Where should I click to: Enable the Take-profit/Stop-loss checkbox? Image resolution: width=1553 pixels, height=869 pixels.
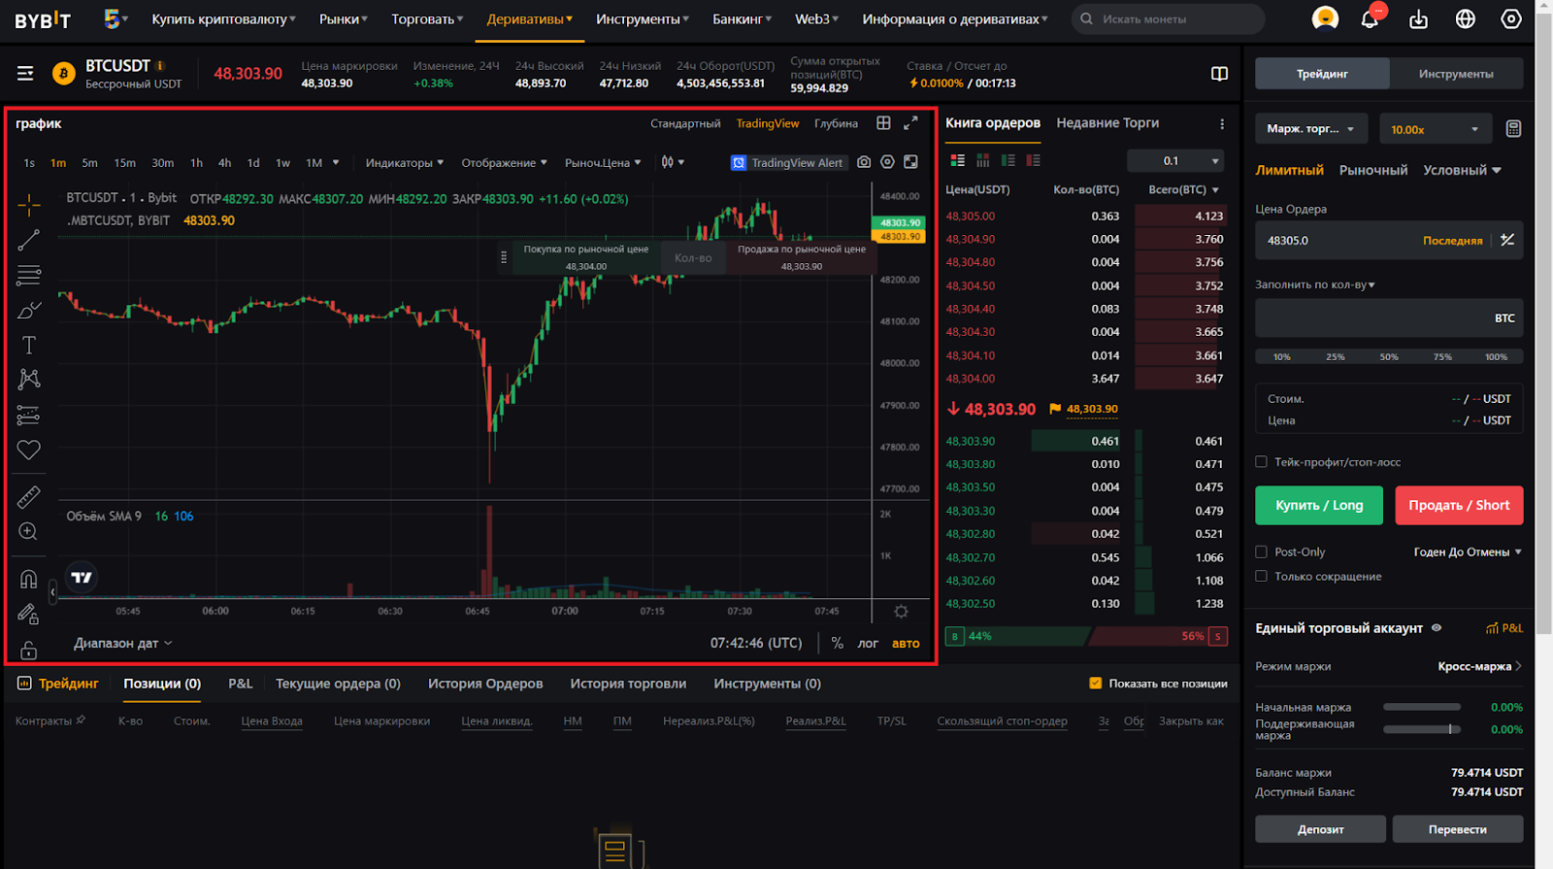1262,462
